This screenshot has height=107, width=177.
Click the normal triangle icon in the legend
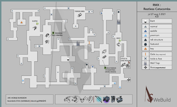[145, 27]
